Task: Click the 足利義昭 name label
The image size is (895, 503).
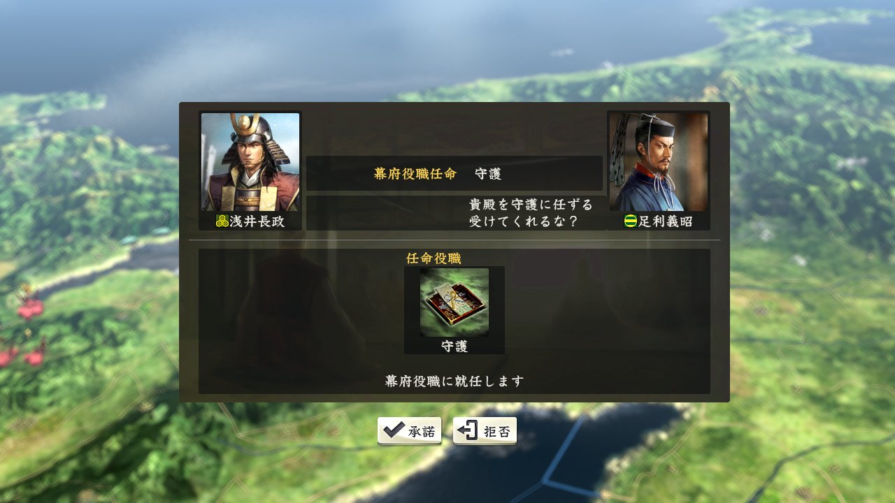Action: pos(666,221)
